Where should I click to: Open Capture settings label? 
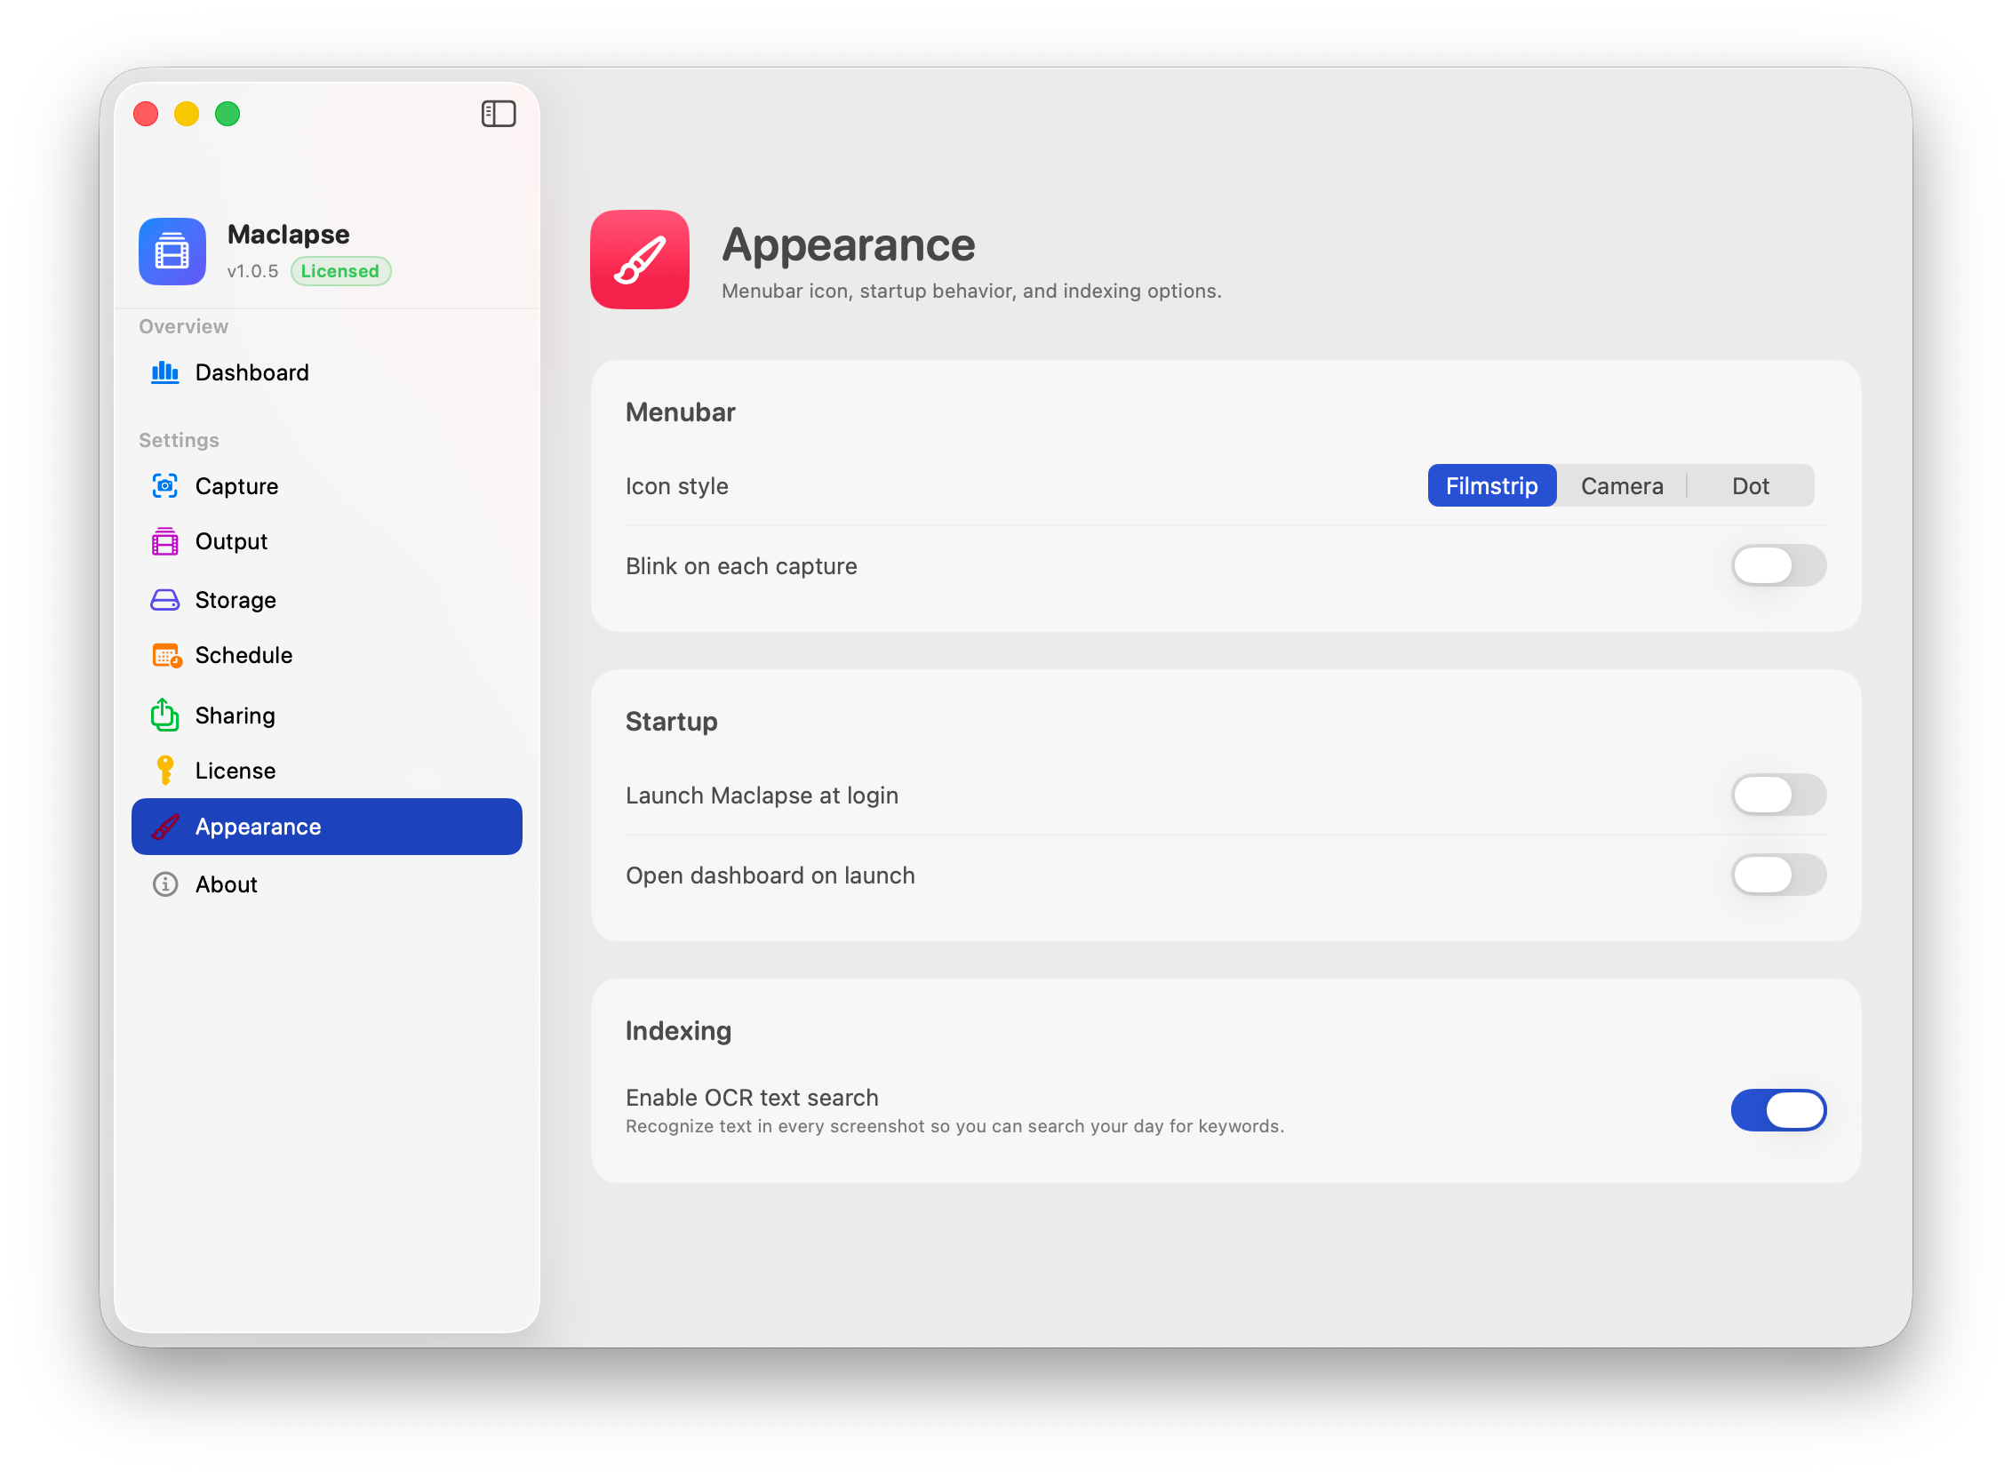tap(236, 486)
